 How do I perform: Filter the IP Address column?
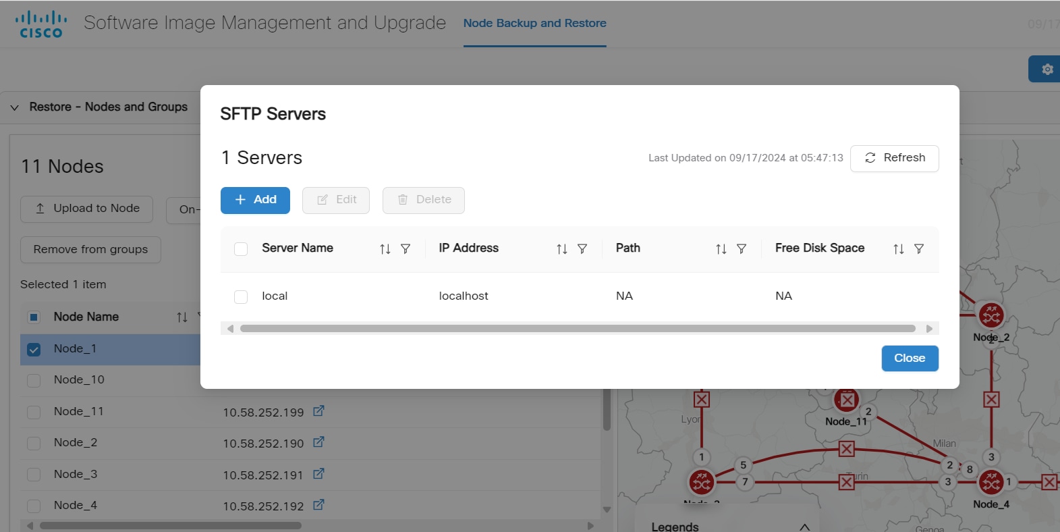[582, 249]
